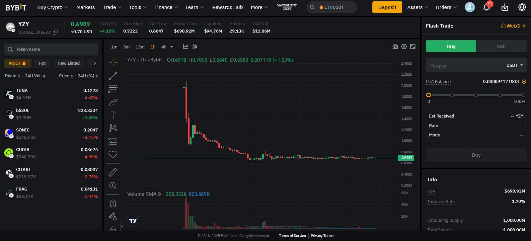Open the Rewards Hub page
The height and width of the screenshot is (241, 531).
tap(227, 7)
